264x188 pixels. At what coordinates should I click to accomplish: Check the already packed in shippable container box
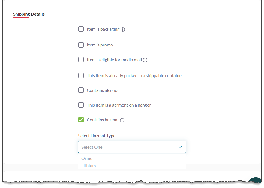81,75
